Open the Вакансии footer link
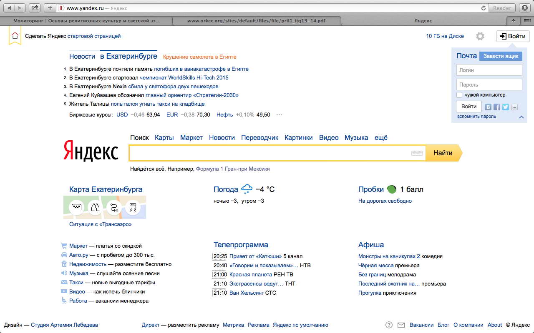534x333 pixels. pyautogui.click(x=421, y=325)
